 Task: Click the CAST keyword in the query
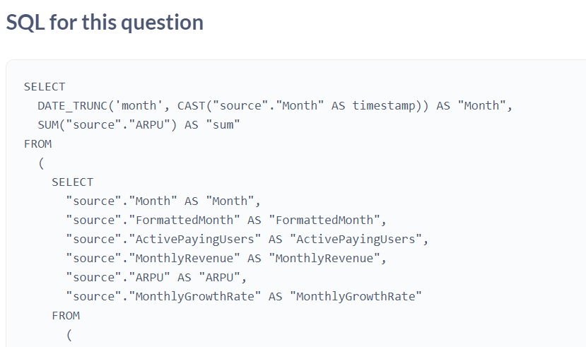pos(192,106)
